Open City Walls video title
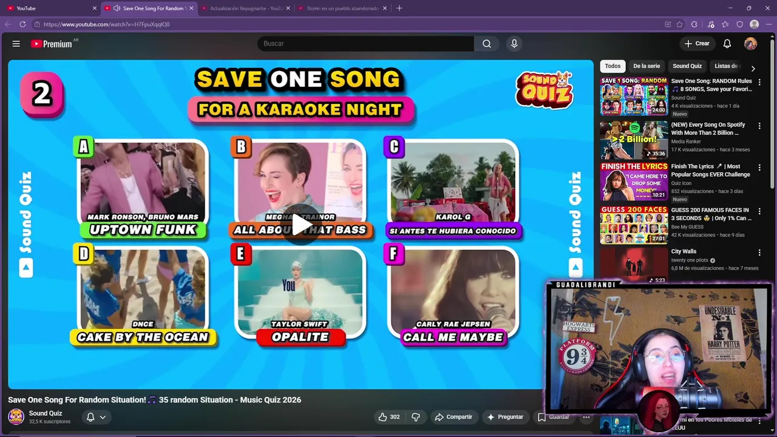This screenshot has width=777, height=437. tap(684, 251)
